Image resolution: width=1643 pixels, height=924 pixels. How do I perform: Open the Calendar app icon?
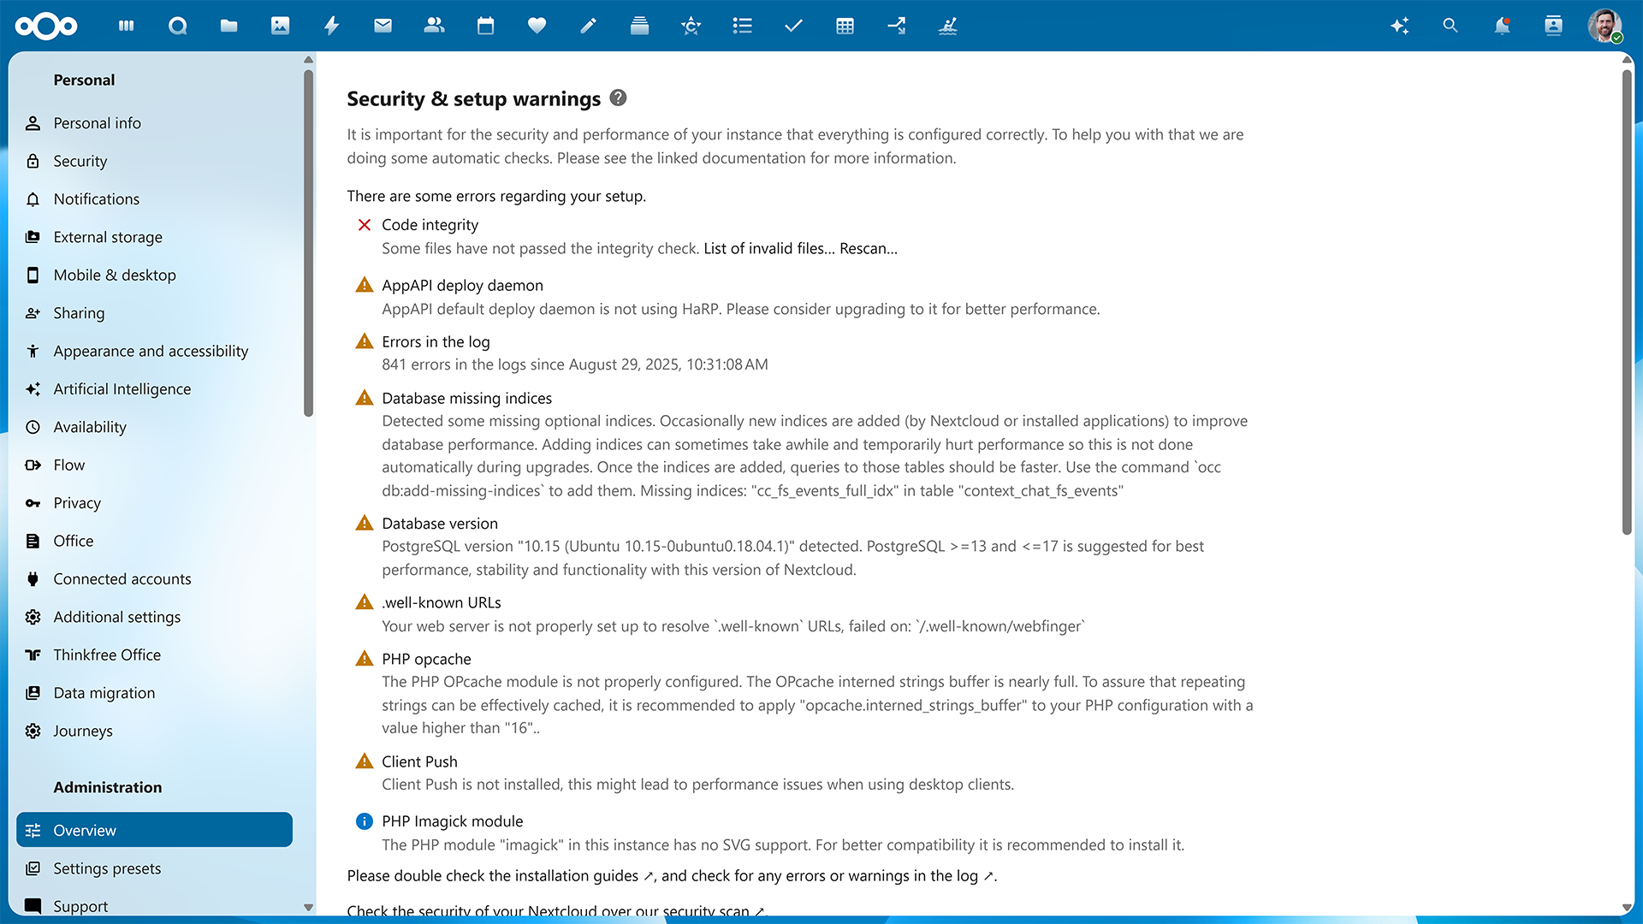(485, 26)
